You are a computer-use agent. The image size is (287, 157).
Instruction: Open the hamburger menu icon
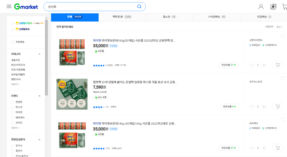click(9, 7)
